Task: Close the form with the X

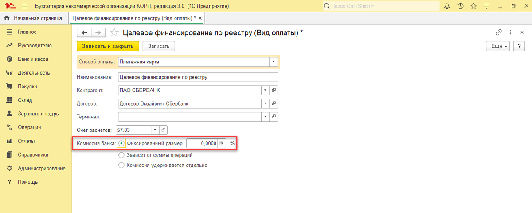Action: (x=522, y=32)
